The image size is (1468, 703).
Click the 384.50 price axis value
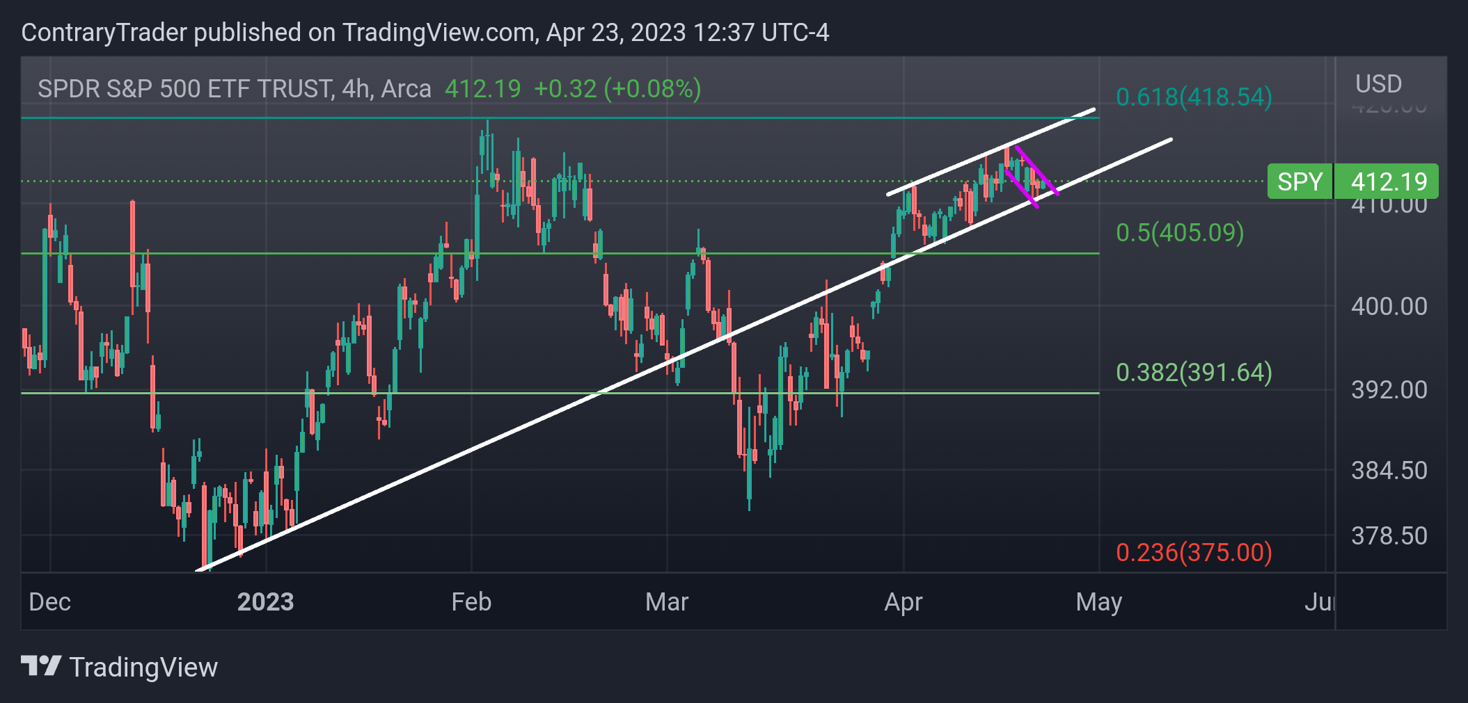1389,471
